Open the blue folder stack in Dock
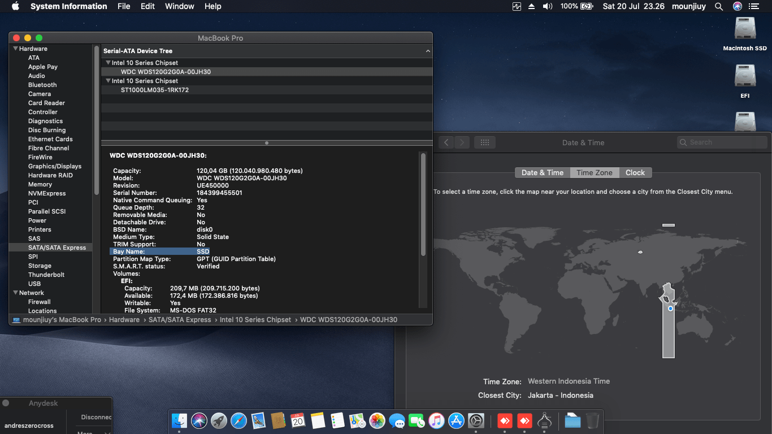Screen dimensions: 772x434 573,420
